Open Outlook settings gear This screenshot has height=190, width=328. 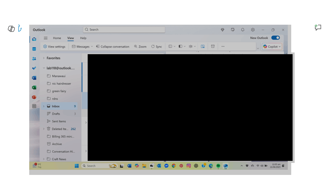253,29
